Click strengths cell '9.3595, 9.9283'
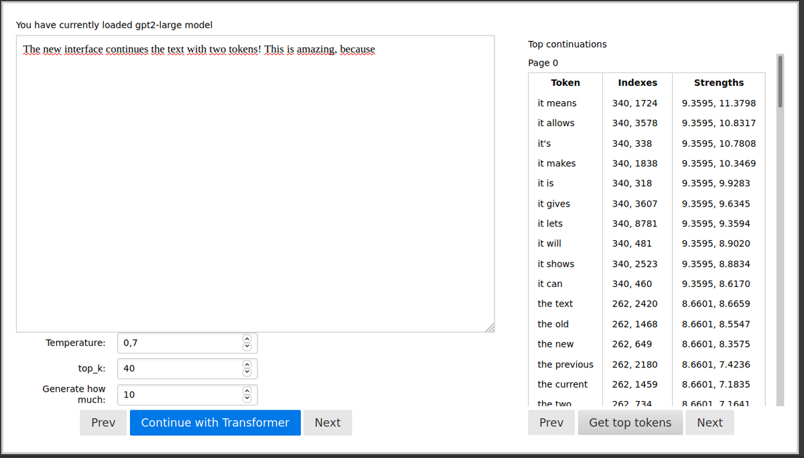 [x=719, y=183]
